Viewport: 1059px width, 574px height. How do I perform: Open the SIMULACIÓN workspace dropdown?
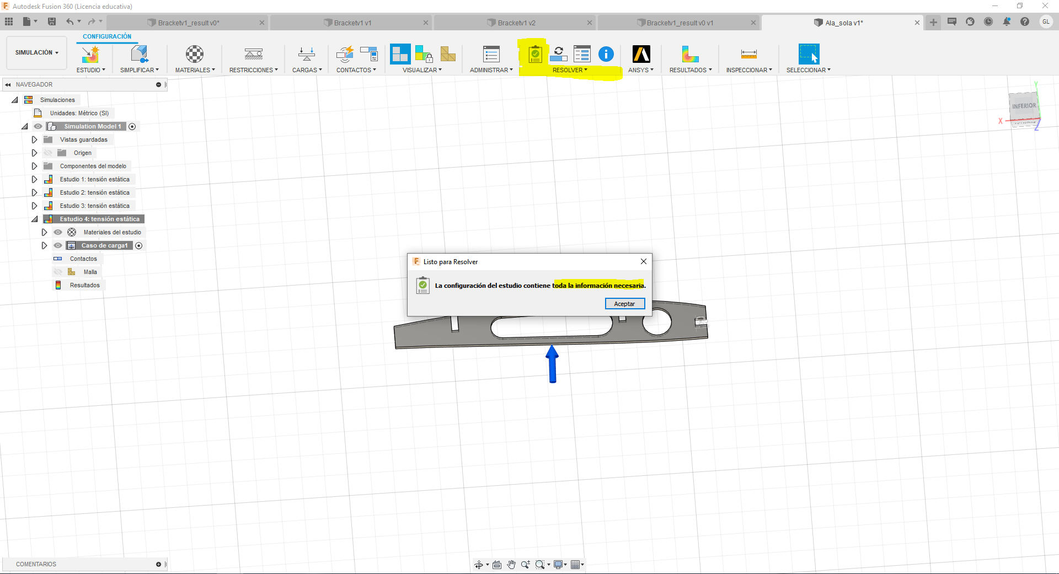pyautogui.click(x=36, y=52)
